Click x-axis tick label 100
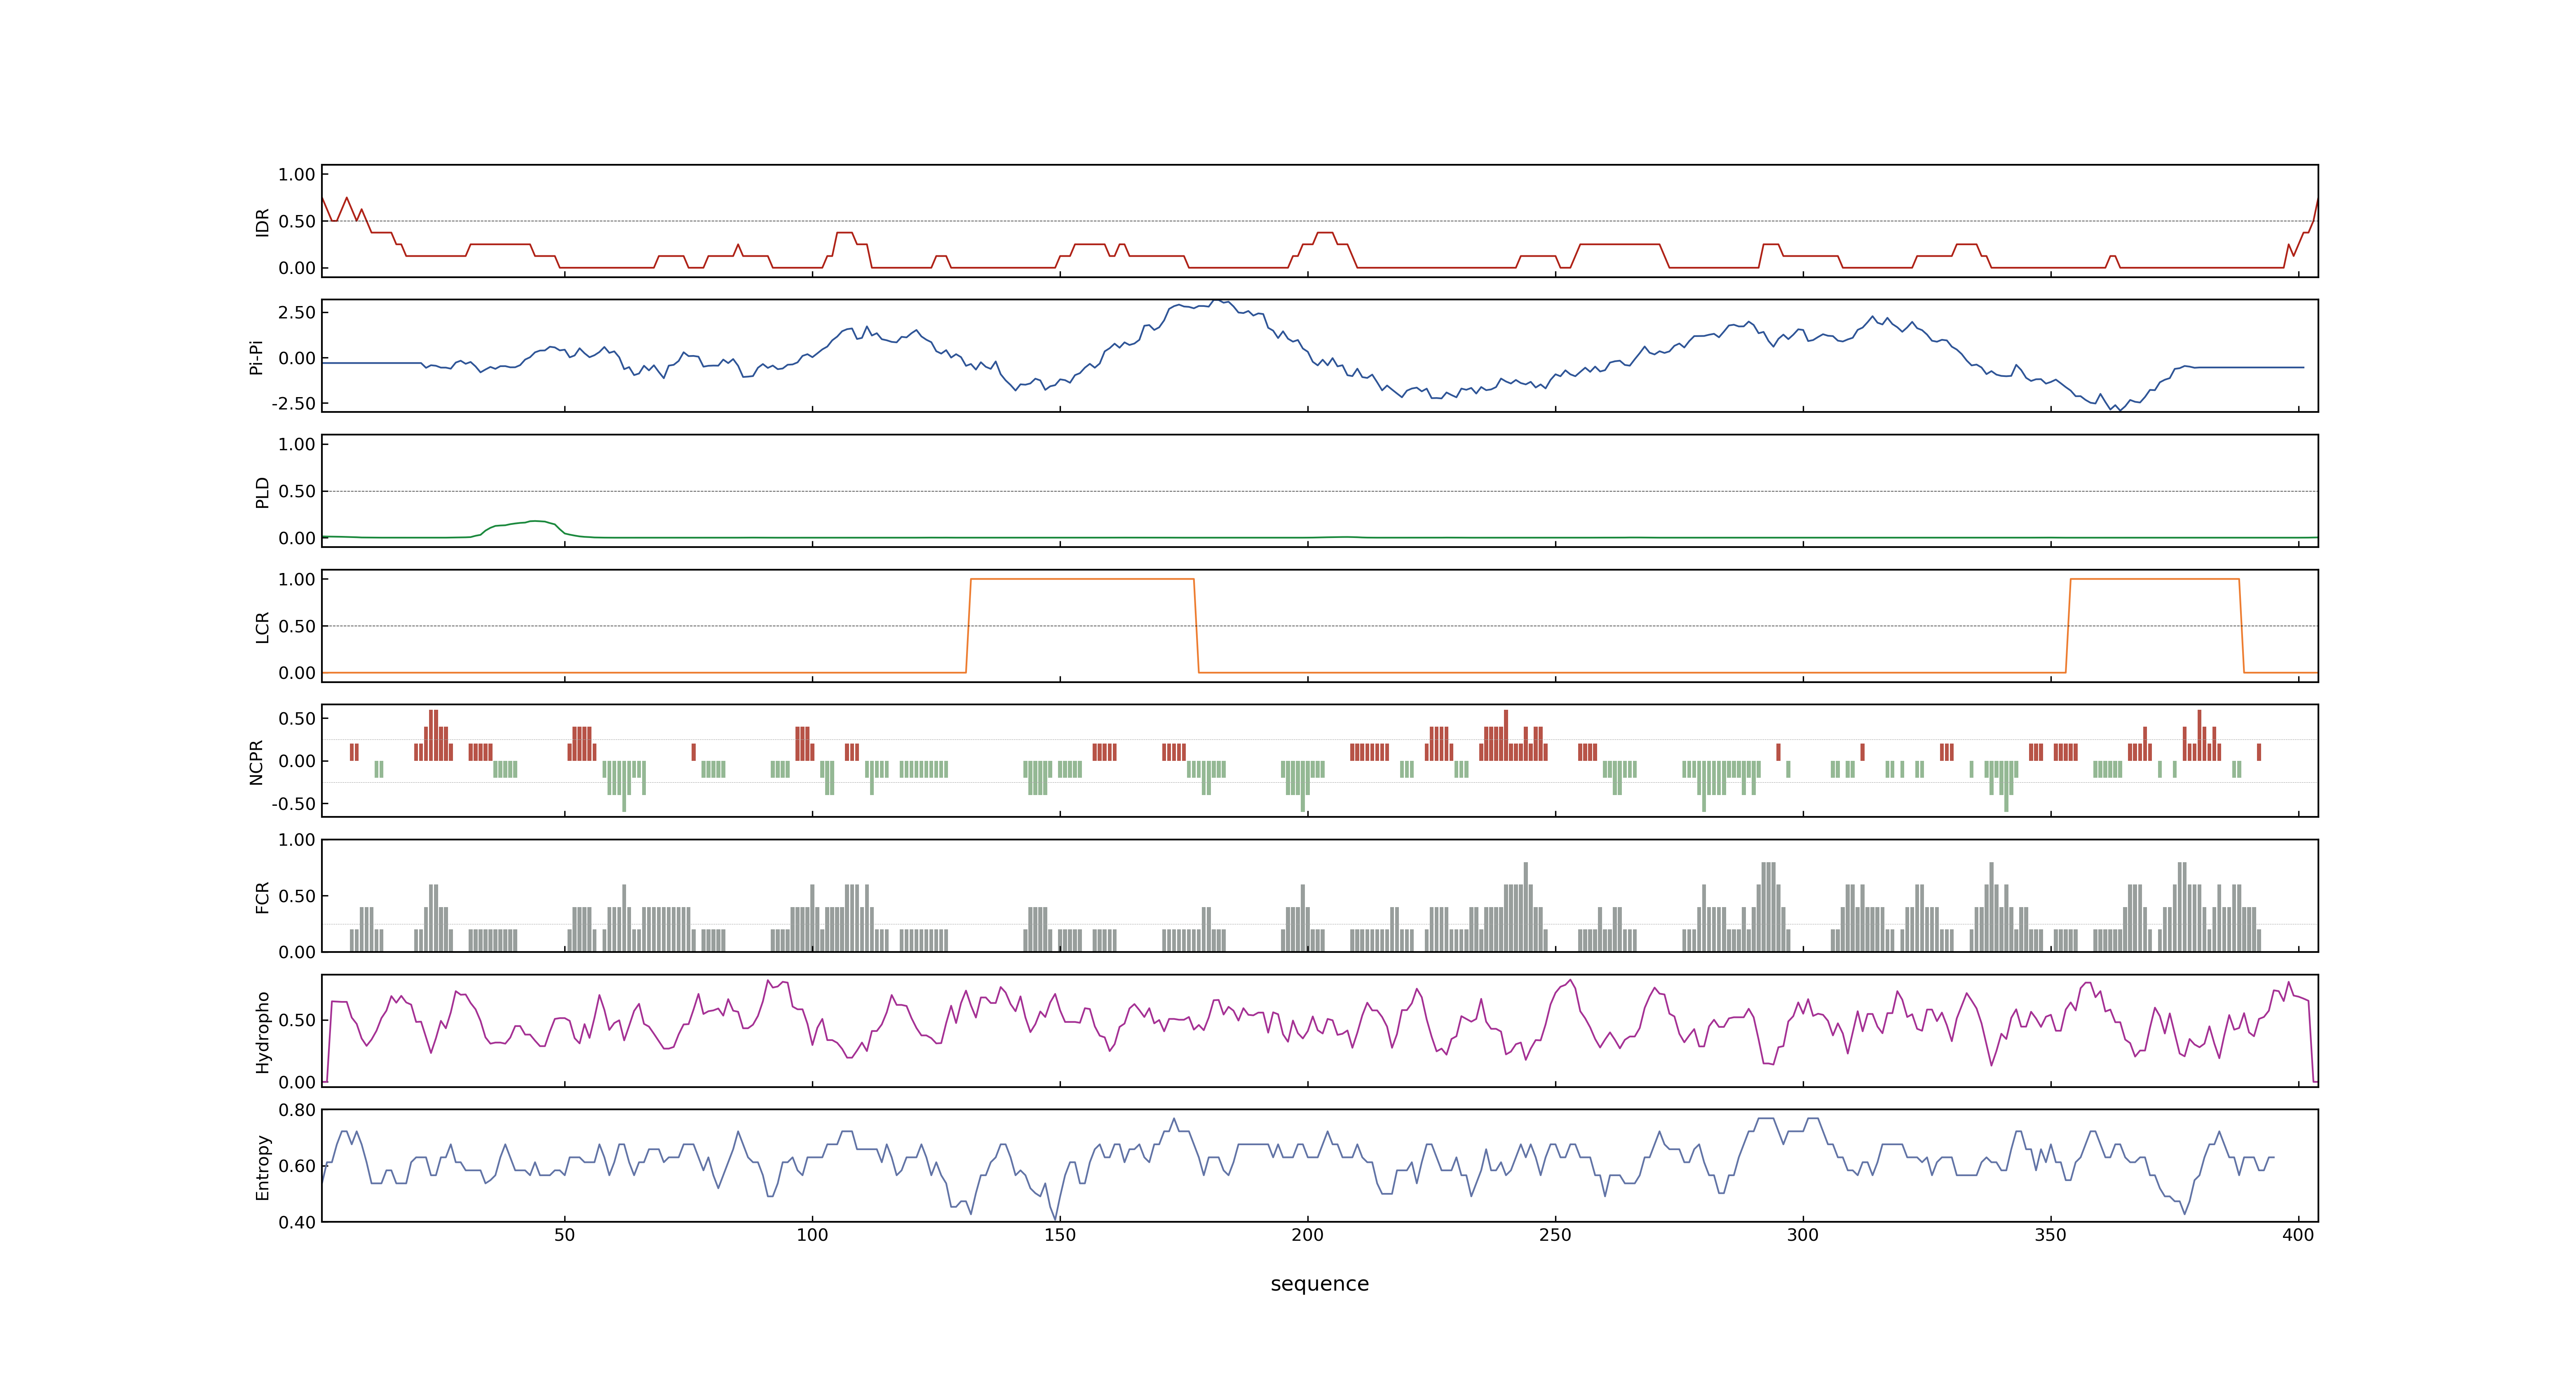 point(812,1235)
